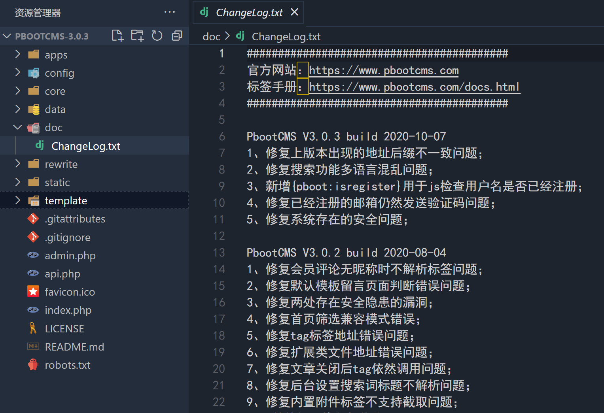Click the core folder icon
Image resolution: width=604 pixels, height=413 pixels.
[34, 91]
